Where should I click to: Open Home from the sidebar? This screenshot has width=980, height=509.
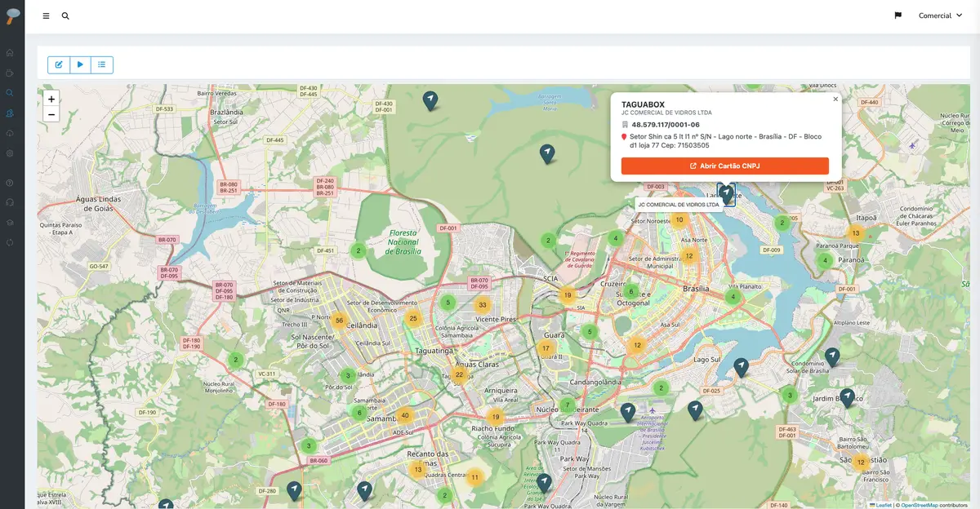pyautogui.click(x=10, y=53)
